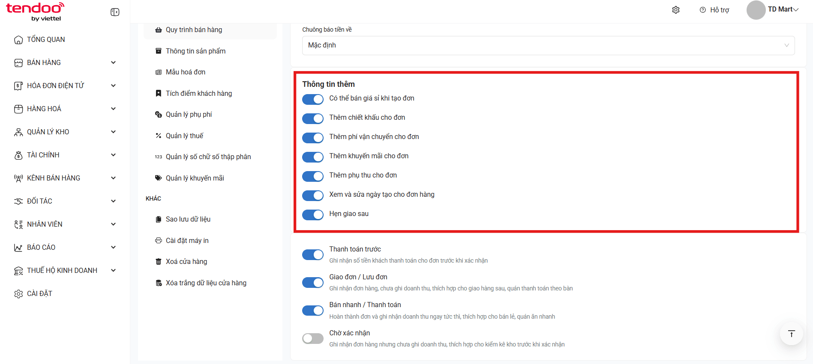This screenshot has width=813, height=364.
Task: Open settings gear icon in header
Action: pyautogui.click(x=676, y=10)
